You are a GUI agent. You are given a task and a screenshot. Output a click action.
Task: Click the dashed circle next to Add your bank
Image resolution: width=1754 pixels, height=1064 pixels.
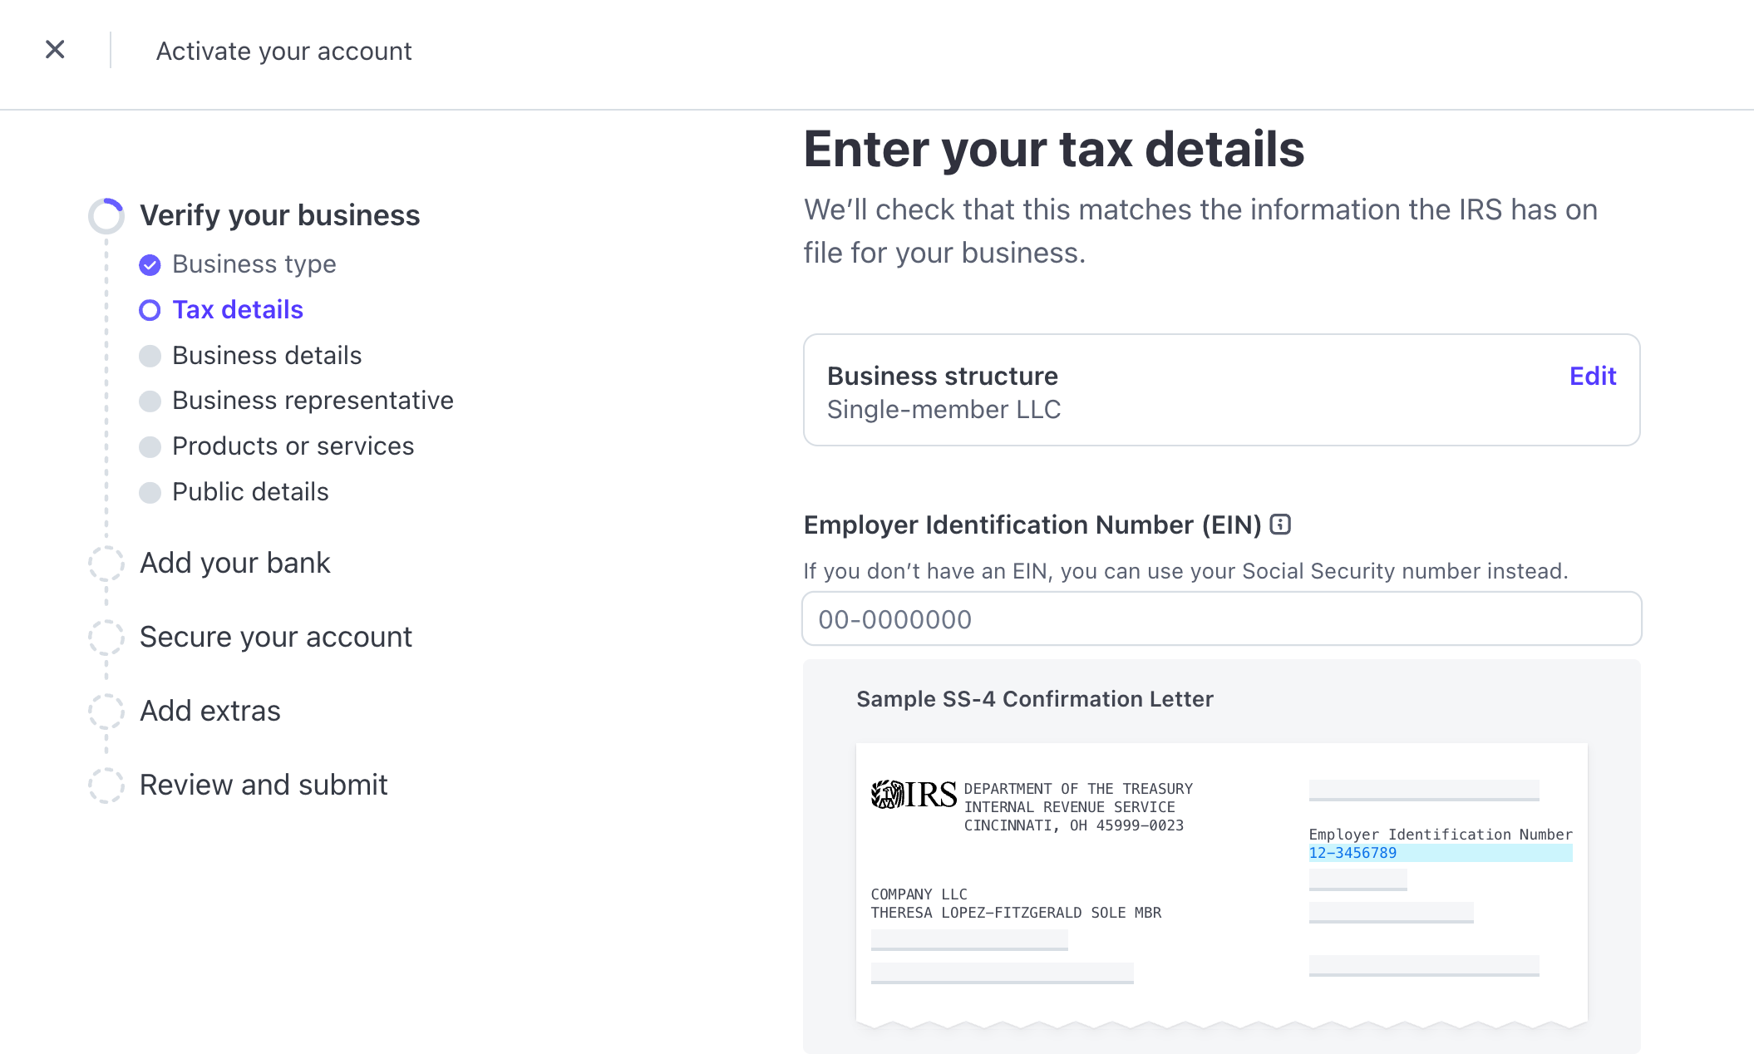106,564
